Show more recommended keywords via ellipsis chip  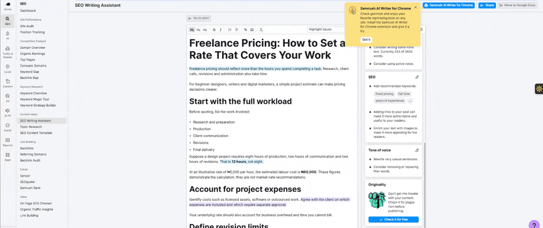coord(410,101)
